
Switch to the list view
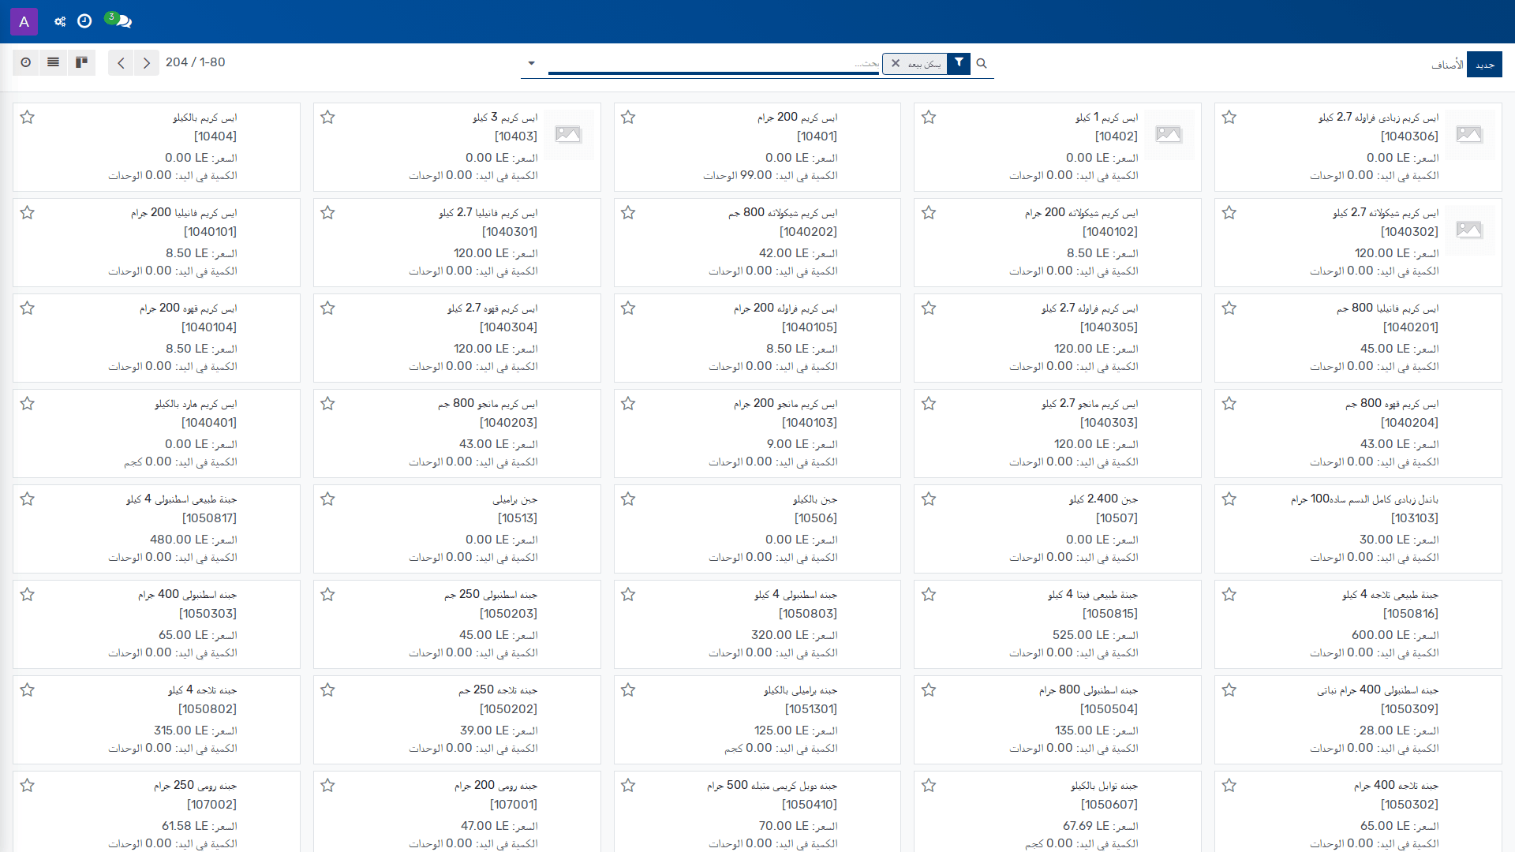54,62
